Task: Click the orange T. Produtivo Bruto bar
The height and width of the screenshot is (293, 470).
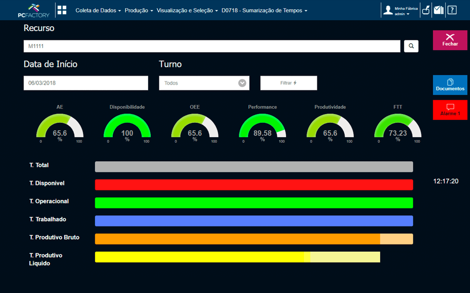Action: [237, 239]
